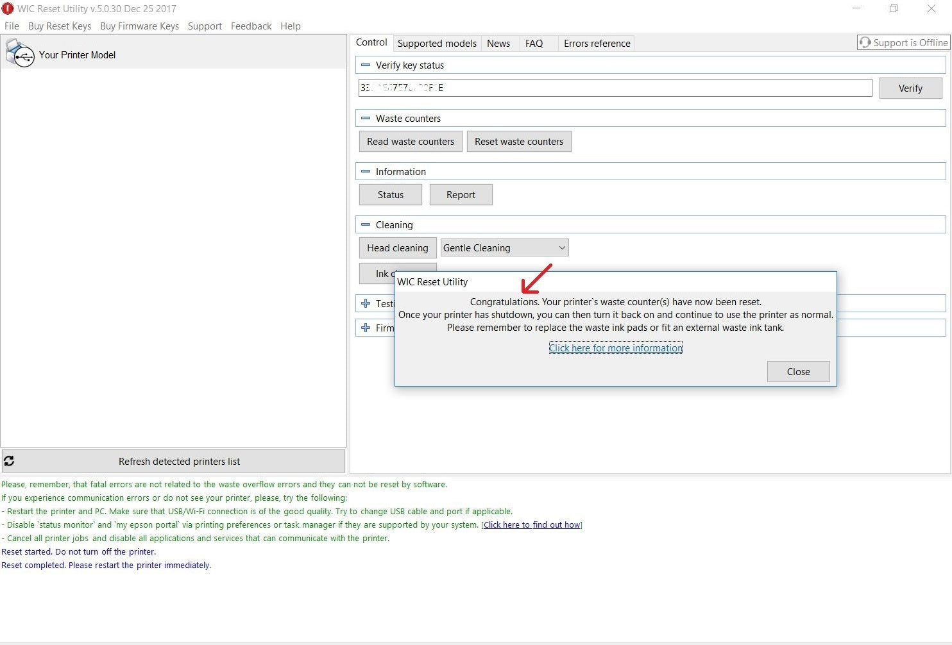Open the Help menu
The image size is (952, 645).
290,26
